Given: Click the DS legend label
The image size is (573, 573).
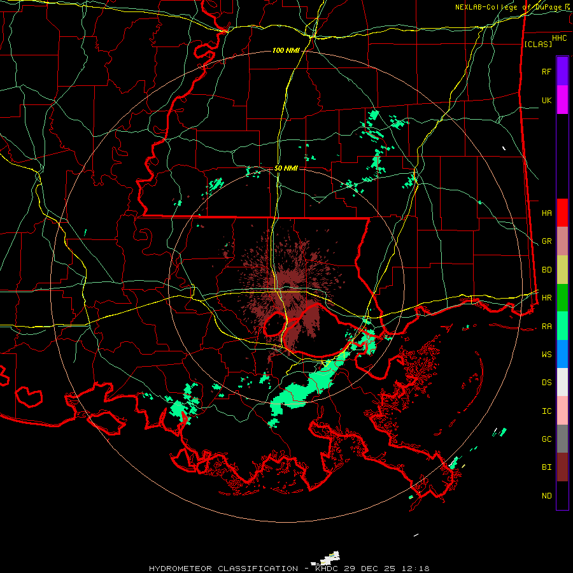Looking at the screenshot, I should (547, 383).
